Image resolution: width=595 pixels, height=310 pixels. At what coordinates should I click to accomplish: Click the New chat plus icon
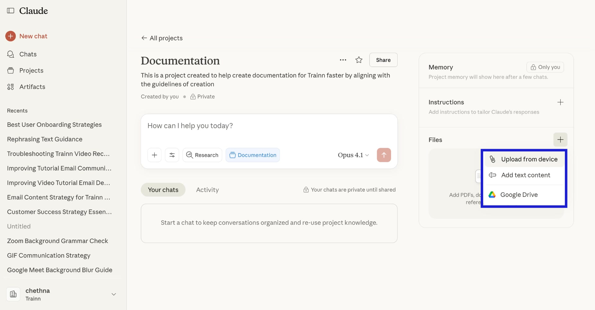click(x=11, y=36)
